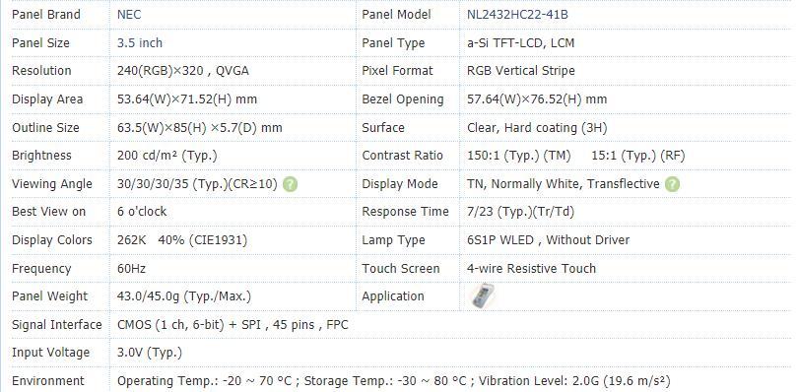Click the NL2432HC22-41B panel model text
This screenshot has height=392, width=798.
517,15
